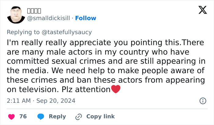Click the red heart emoji in the tweet
This screenshot has height=125, width=214.
(x=116, y=90)
